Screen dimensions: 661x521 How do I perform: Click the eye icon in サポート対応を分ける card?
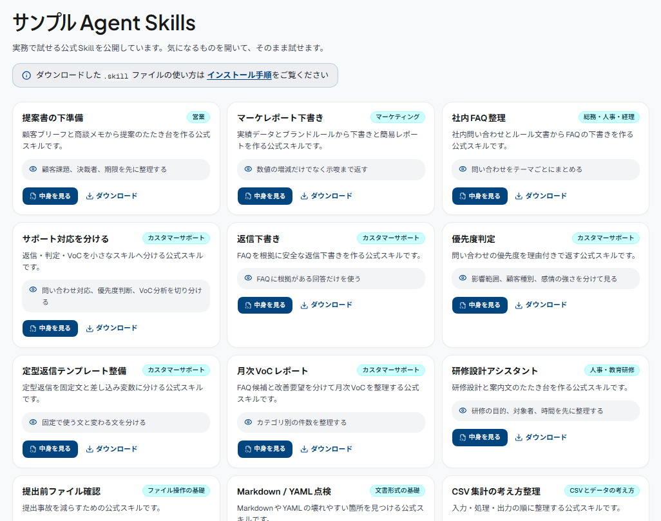point(33,290)
